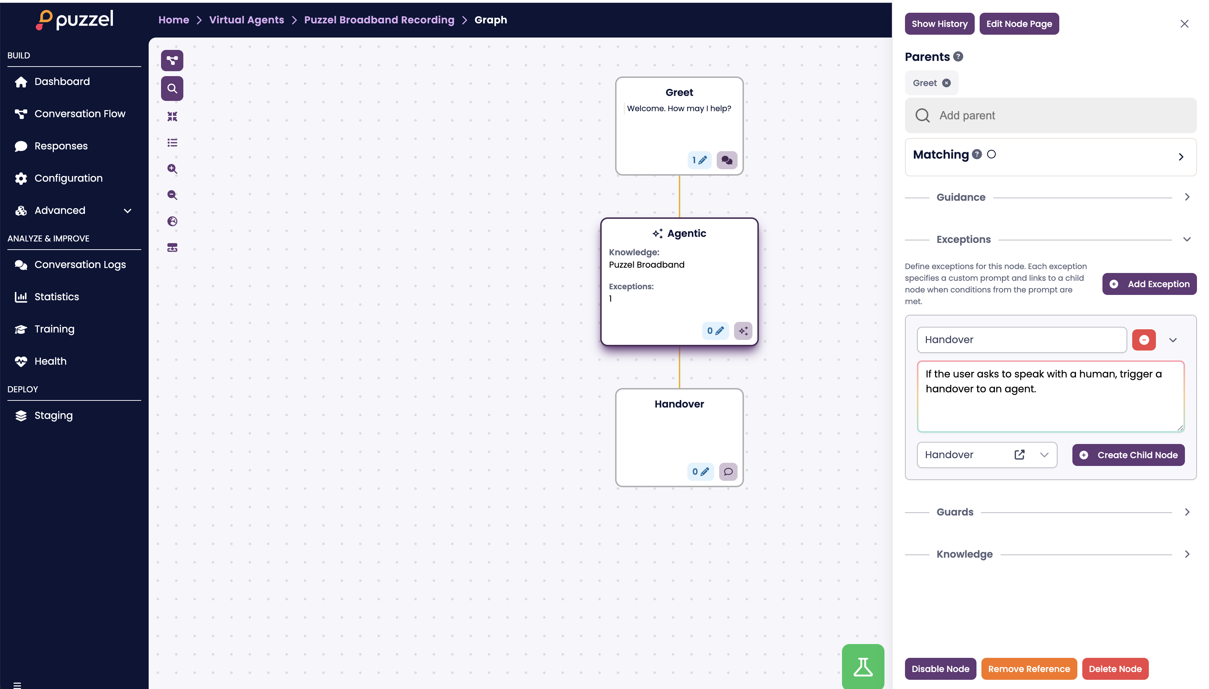This screenshot has height=689, width=1209.
Task: Click the Add parent search field
Action: coord(1050,115)
